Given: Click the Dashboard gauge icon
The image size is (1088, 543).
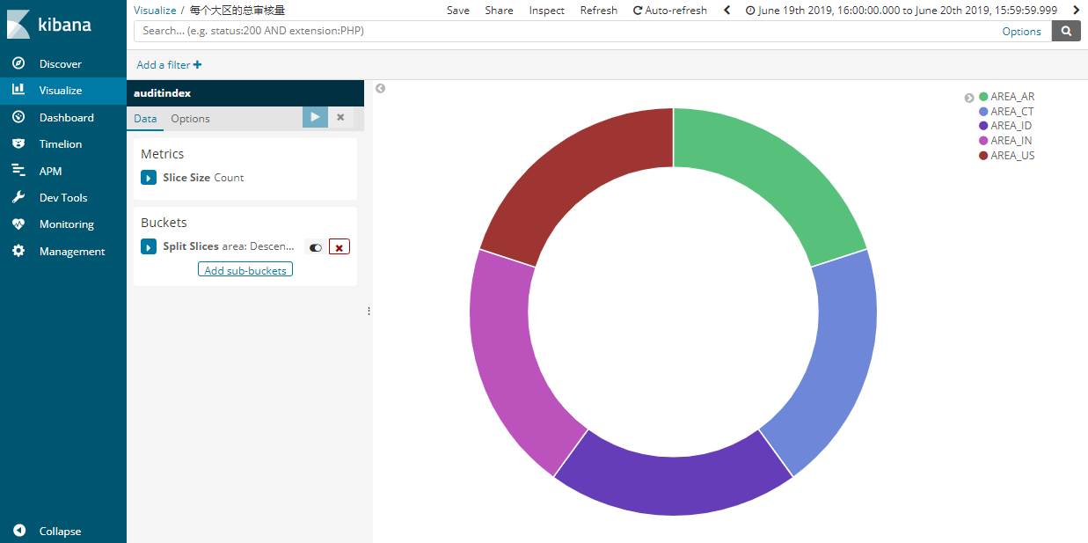Looking at the screenshot, I should pos(18,117).
